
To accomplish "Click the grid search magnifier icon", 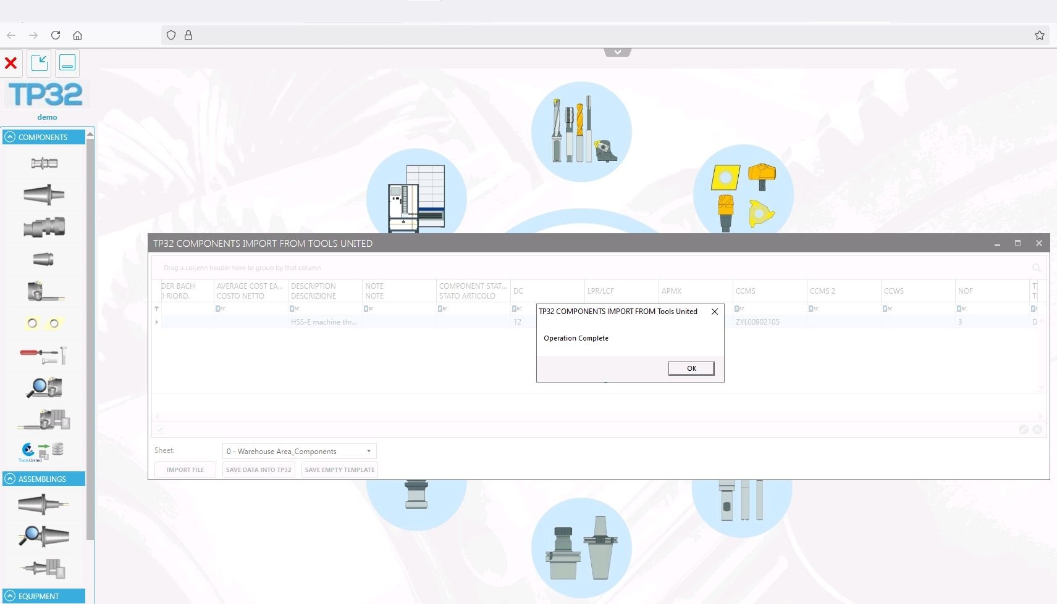I will (x=1036, y=268).
